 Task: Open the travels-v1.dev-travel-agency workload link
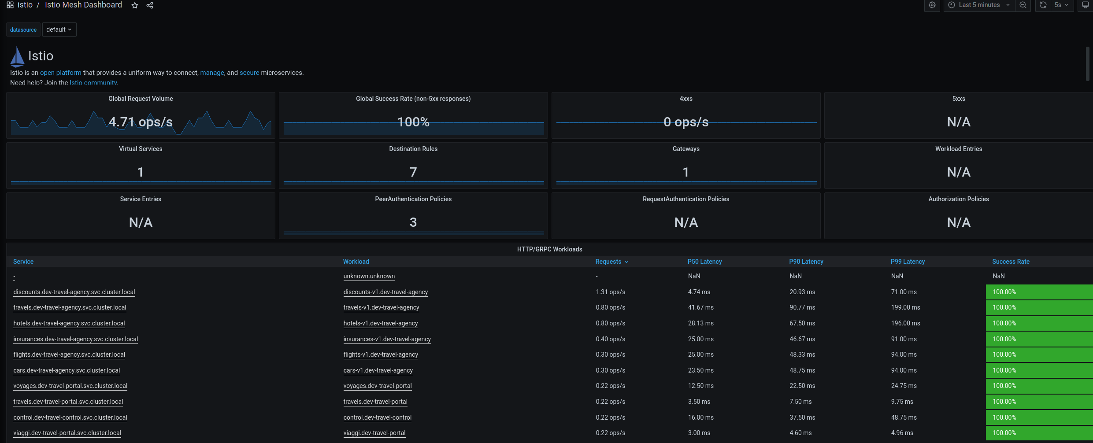click(x=381, y=307)
